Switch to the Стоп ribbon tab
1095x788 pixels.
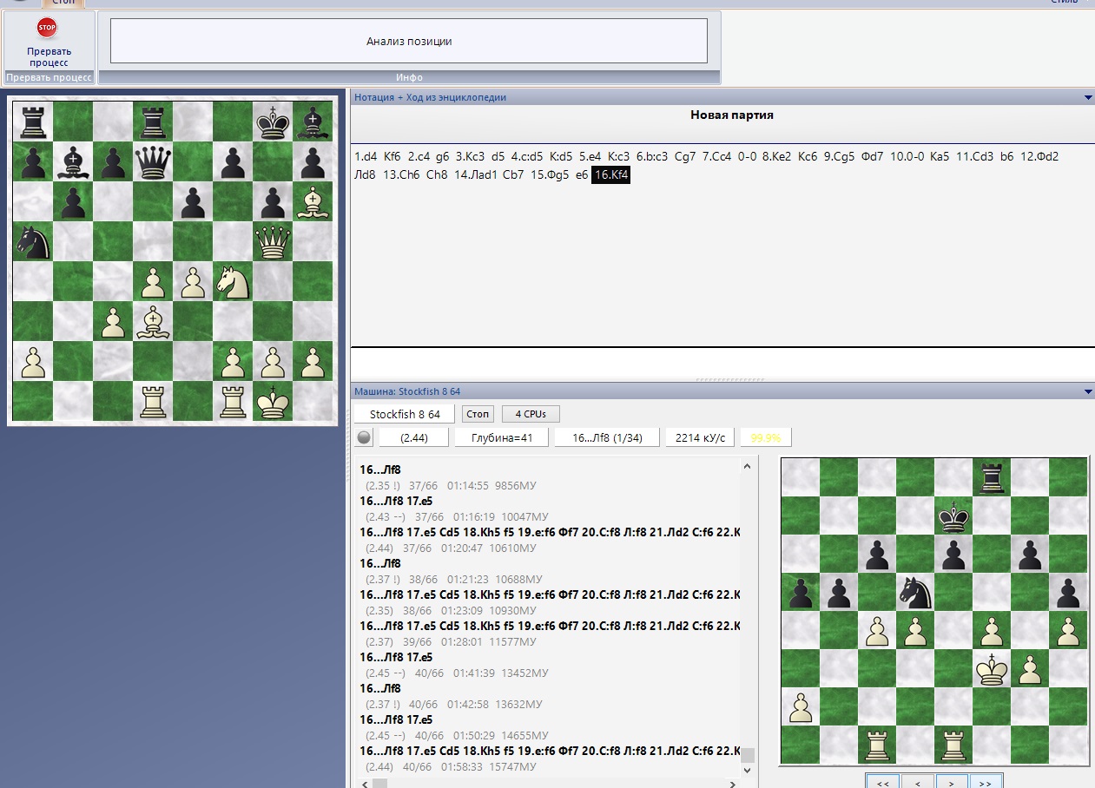pos(63,3)
